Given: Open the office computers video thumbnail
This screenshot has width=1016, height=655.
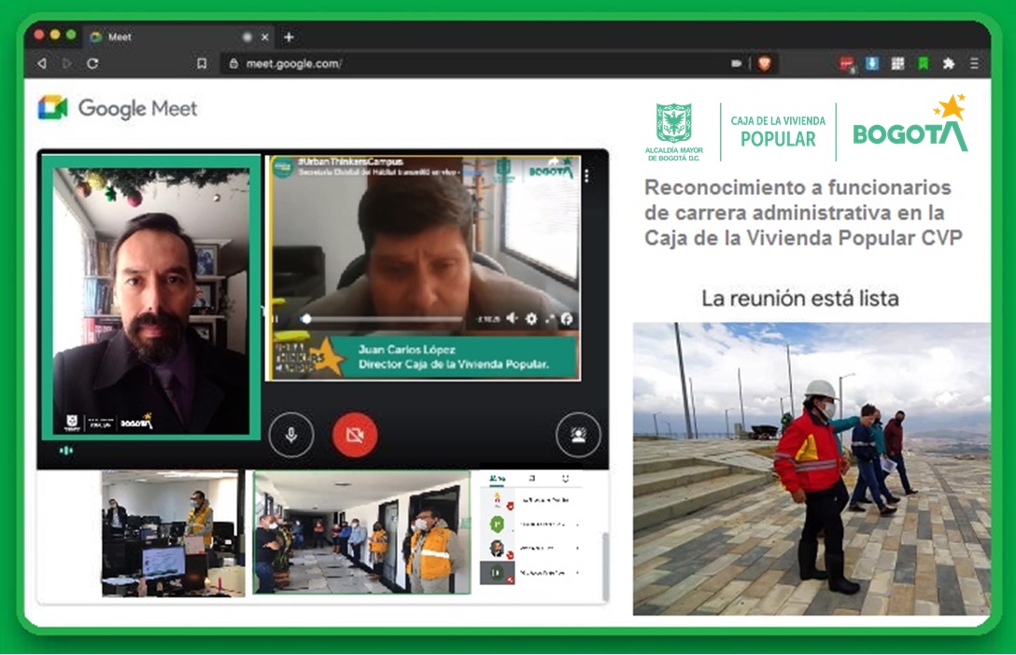Looking at the screenshot, I should (174, 534).
